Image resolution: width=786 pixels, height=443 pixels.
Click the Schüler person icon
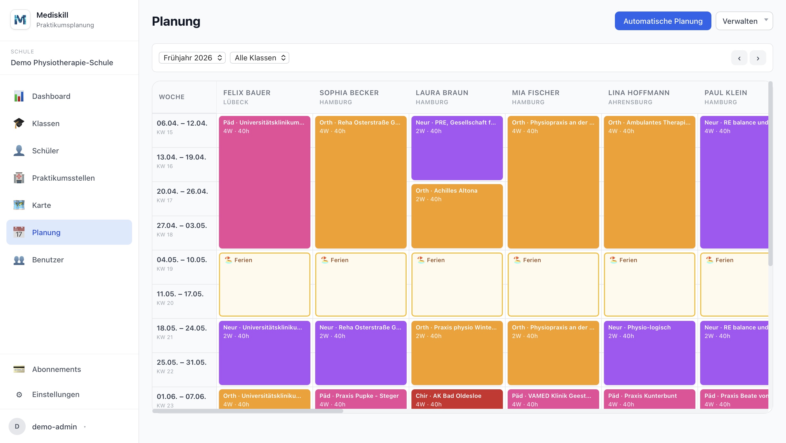pyautogui.click(x=19, y=151)
